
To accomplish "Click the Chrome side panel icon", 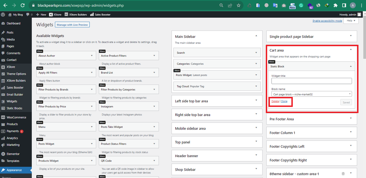I will coord(344,5).
